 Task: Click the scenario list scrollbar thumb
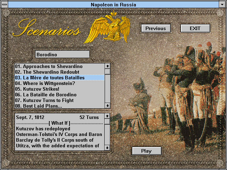pos(107,72)
